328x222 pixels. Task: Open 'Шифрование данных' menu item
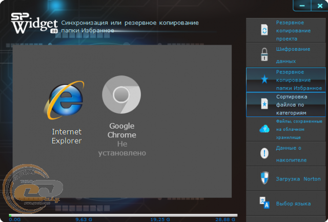tap(286, 55)
